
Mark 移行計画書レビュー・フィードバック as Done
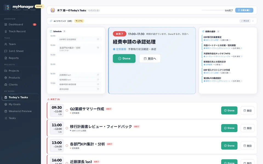pyautogui.click(x=229, y=128)
